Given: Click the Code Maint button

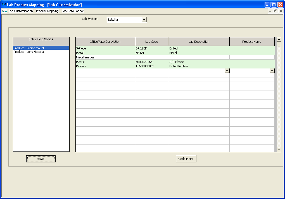Looking at the screenshot, I should coord(186,159).
